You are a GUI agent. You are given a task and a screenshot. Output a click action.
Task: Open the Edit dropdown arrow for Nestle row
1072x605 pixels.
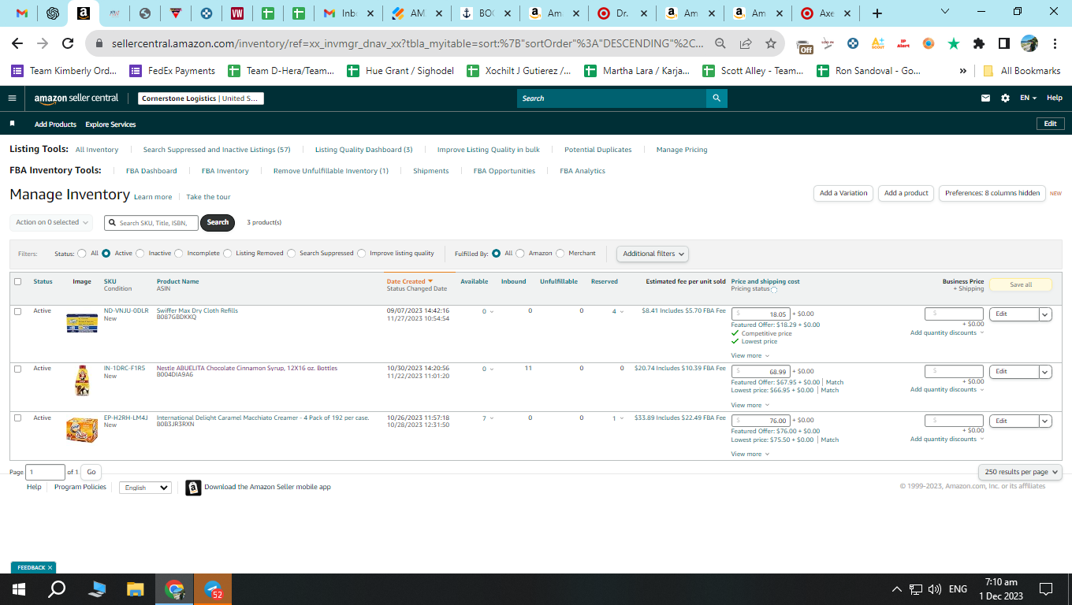pyautogui.click(x=1045, y=372)
